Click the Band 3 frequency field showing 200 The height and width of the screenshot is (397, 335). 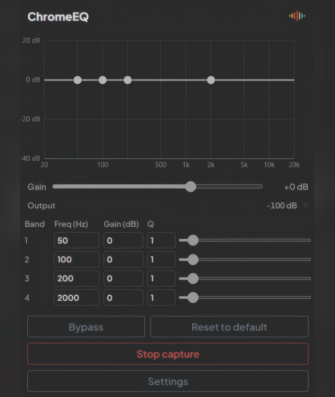tap(76, 279)
